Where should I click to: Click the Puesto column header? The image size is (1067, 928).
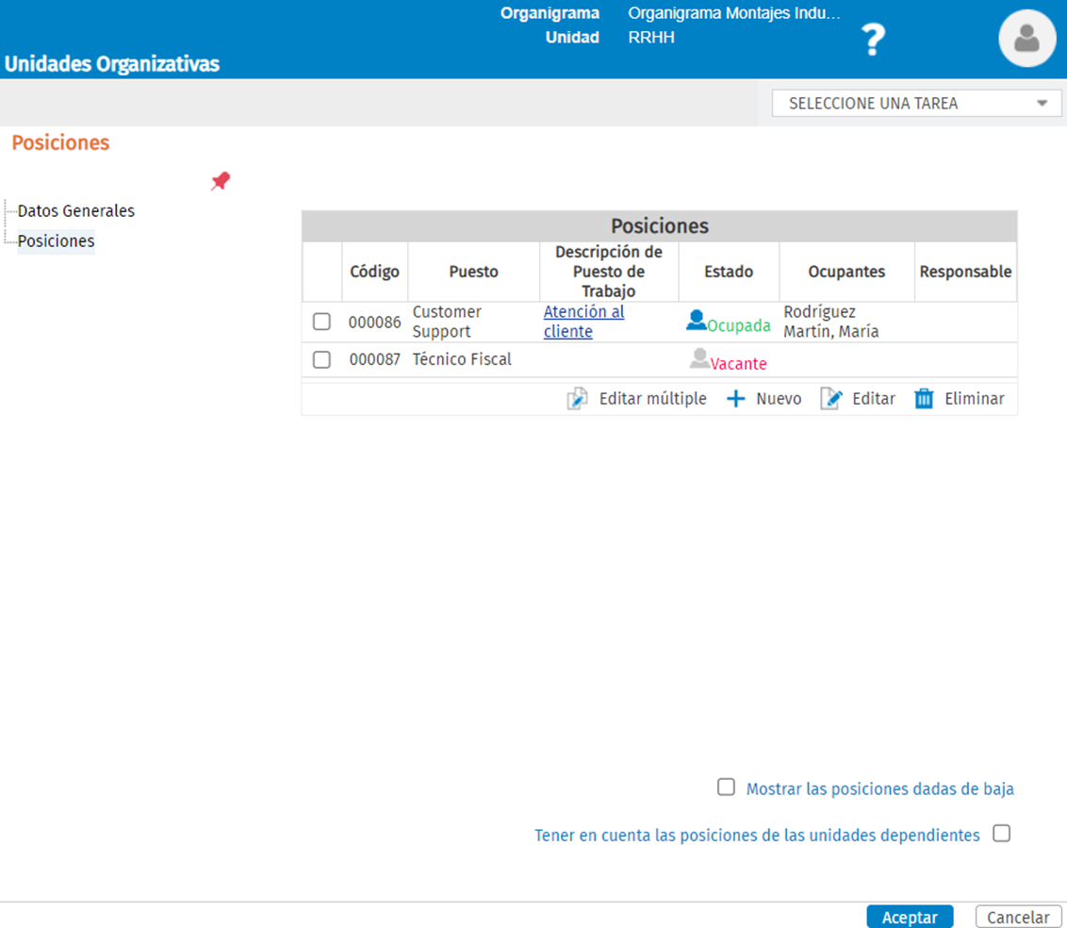[x=473, y=272]
